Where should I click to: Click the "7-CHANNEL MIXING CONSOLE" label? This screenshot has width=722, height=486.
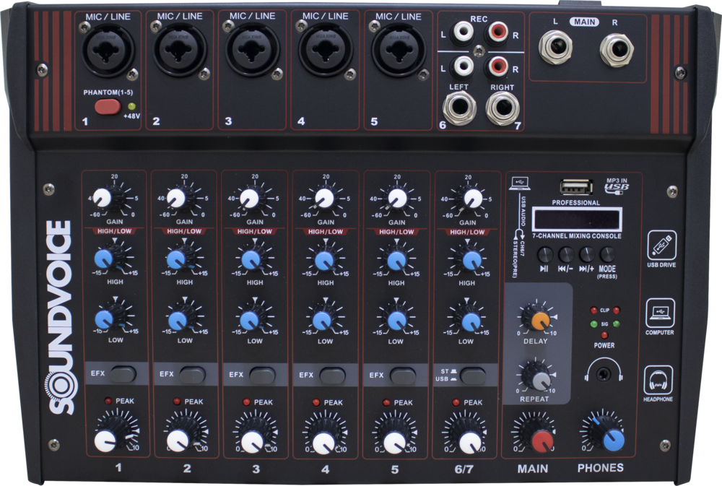pyautogui.click(x=577, y=236)
